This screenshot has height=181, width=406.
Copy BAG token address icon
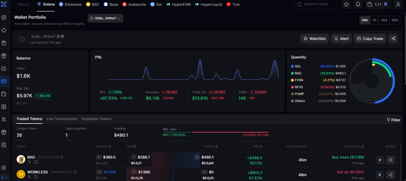62,157
